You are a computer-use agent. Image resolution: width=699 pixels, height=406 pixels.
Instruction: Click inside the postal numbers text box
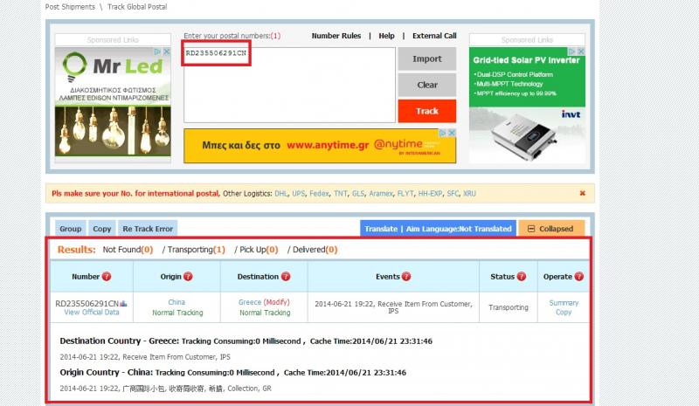pyautogui.click(x=288, y=83)
